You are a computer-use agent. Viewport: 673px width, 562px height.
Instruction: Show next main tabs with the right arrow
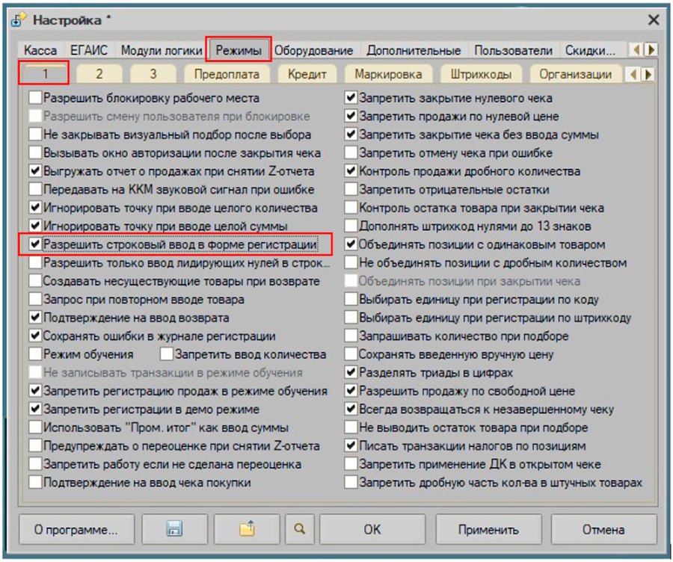(651, 50)
